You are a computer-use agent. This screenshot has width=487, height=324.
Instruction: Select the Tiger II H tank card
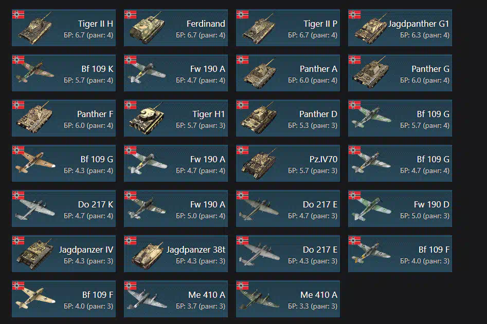tap(64, 28)
